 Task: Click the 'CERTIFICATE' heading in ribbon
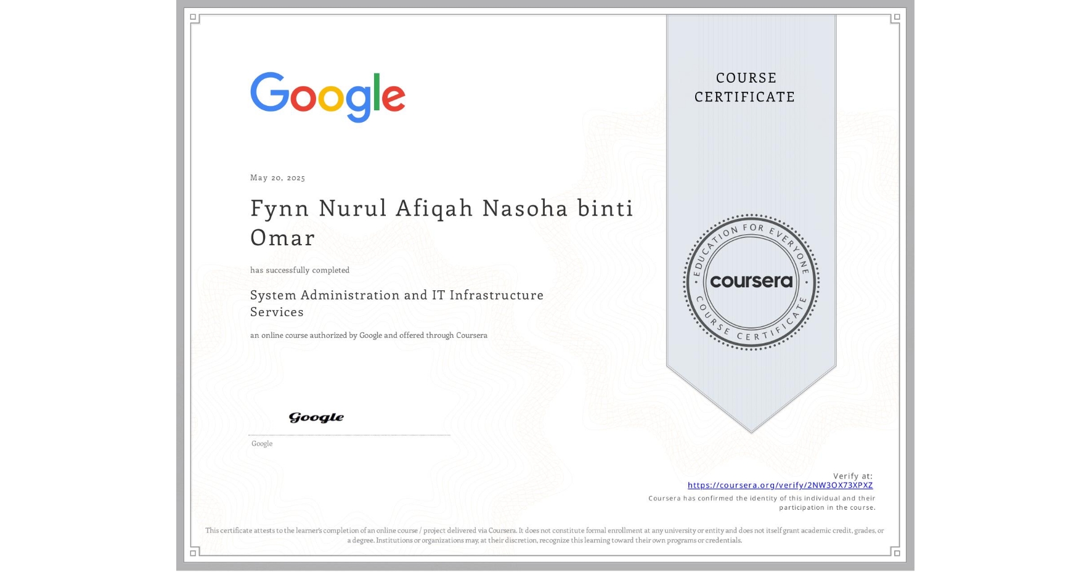pos(744,97)
